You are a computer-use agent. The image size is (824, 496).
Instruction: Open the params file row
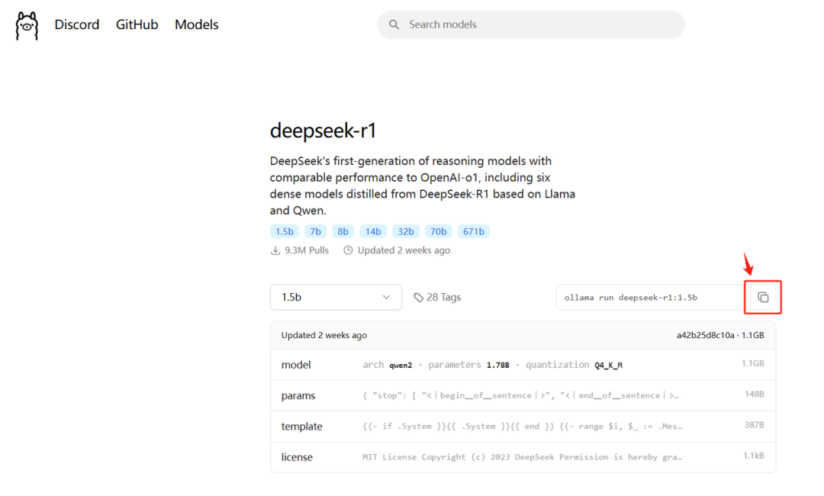[x=298, y=396]
